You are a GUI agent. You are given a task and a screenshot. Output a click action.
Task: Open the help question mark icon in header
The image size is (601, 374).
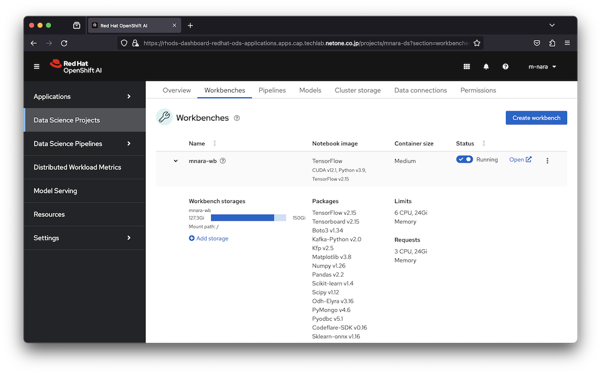506,67
